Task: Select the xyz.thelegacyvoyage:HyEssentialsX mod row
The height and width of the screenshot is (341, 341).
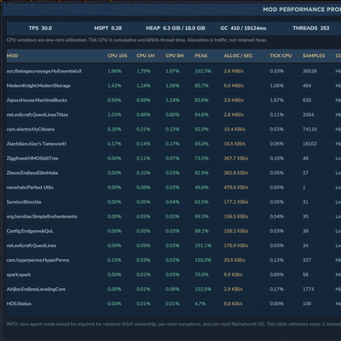Action: coord(174,71)
